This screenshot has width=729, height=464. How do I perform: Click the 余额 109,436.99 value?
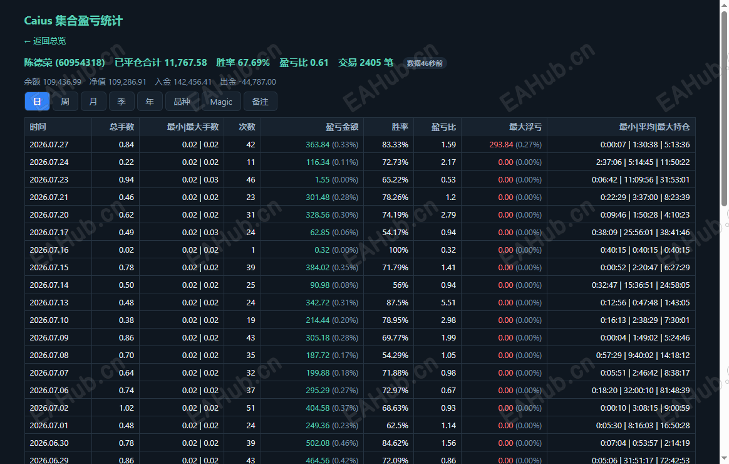coord(53,82)
